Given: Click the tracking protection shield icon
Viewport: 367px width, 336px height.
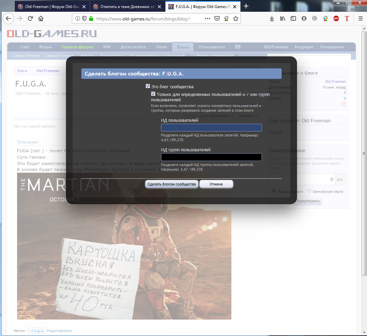Looking at the screenshot, I should [x=84, y=18].
